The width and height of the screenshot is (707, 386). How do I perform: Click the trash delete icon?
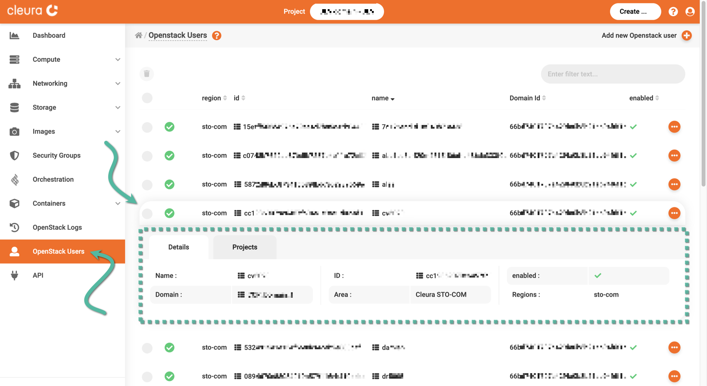pyautogui.click(x=147, y=74)
